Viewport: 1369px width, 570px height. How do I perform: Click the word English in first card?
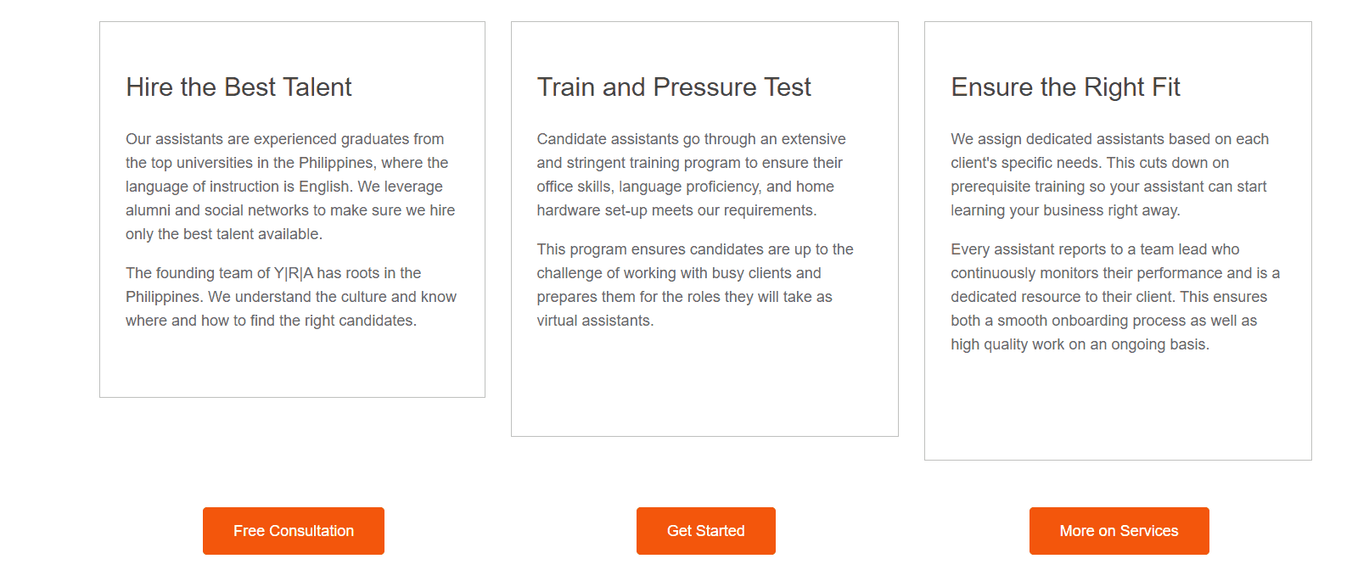[x=324, y=187]
